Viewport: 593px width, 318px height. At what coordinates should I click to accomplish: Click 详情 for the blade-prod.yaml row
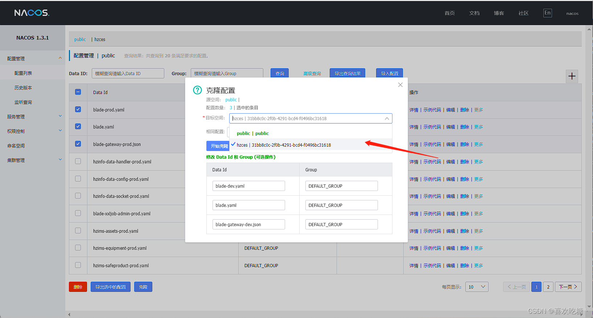[x=414, y=110]
